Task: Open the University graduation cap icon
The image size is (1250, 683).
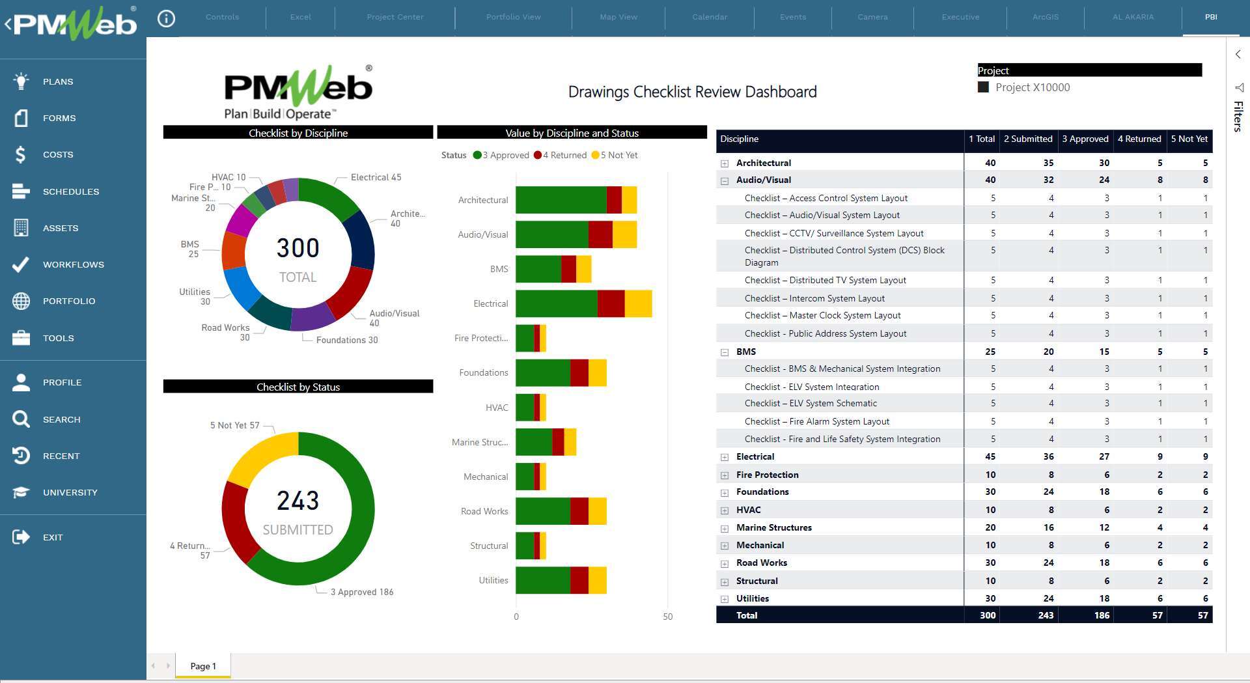Action: tap(21, 492)
